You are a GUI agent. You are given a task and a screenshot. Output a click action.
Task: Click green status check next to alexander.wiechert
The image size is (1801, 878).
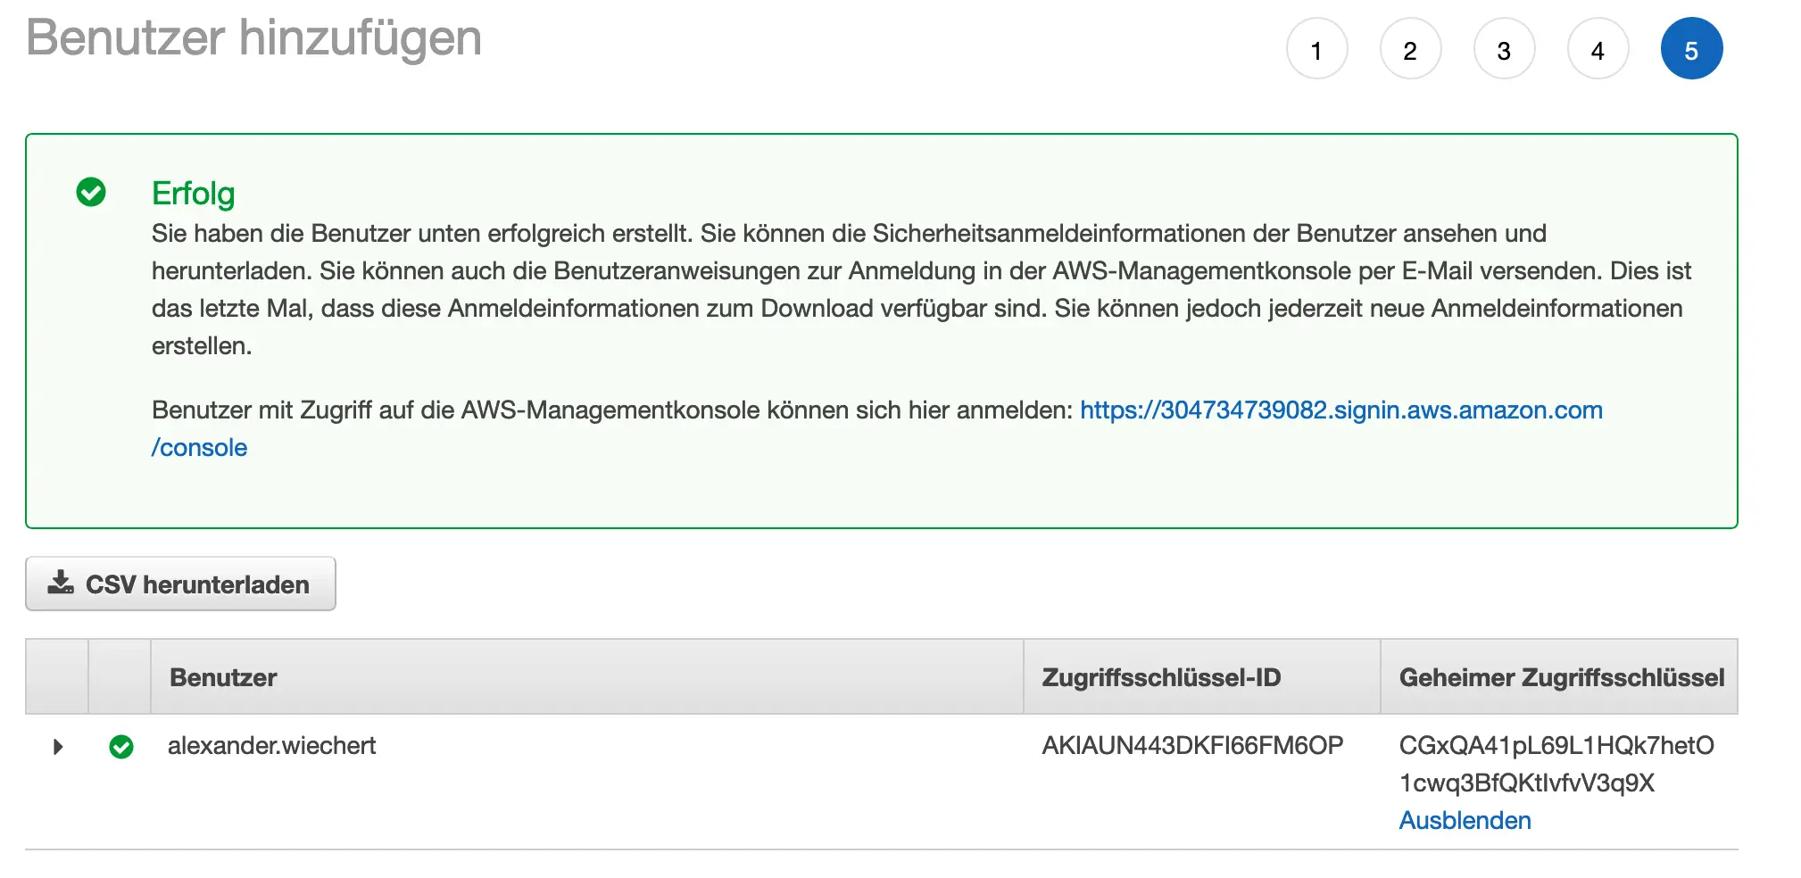pyautogui.click(x=121, y=747)
